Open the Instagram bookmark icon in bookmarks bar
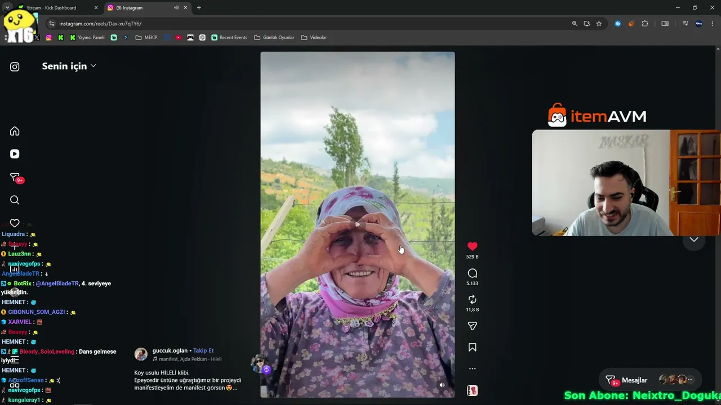This screenshot has width=721, height=405. tap(48, 38)
